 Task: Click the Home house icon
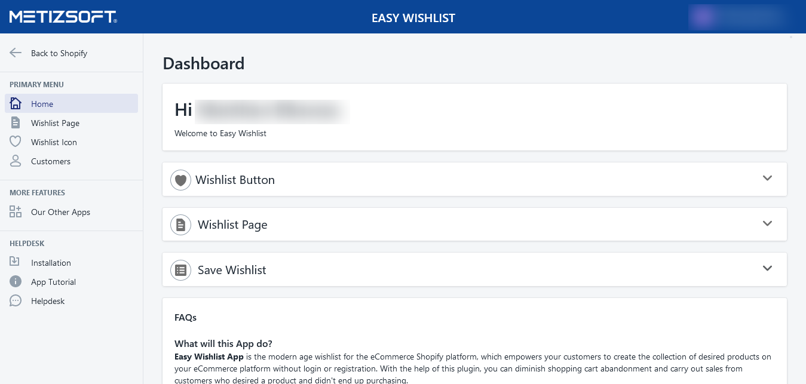[x=16, y=103]
